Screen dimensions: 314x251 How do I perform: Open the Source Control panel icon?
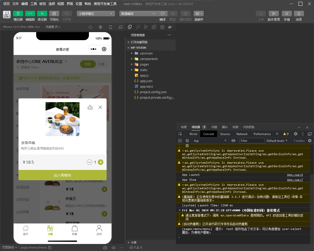click(146, 27)
